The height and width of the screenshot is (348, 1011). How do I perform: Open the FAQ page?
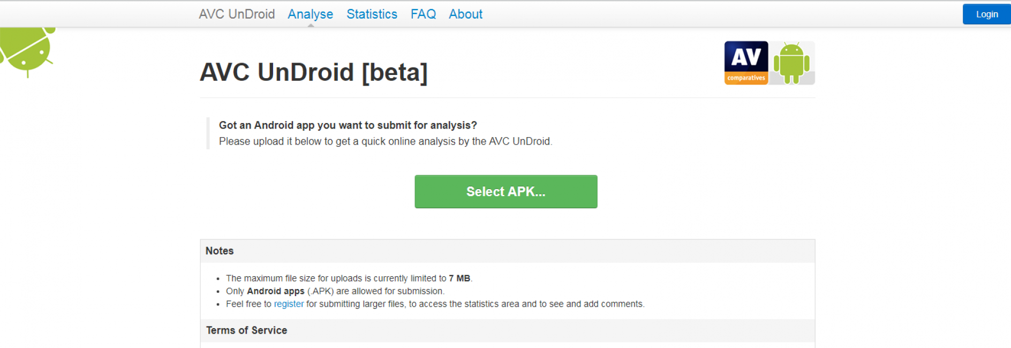[423, 14]
